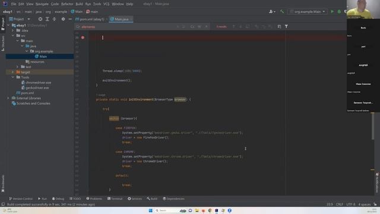Screen dimensions: 380x214
Task: Click the breakpoint red dot in the gutter
Action: [x=83, y=37]
